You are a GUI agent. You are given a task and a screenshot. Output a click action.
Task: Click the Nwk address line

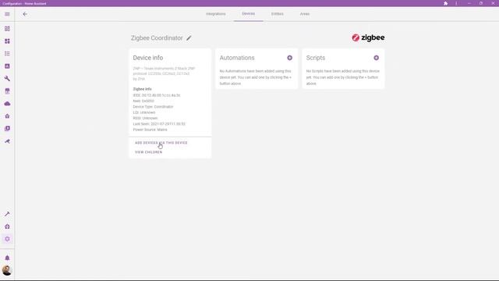[143, 101]
